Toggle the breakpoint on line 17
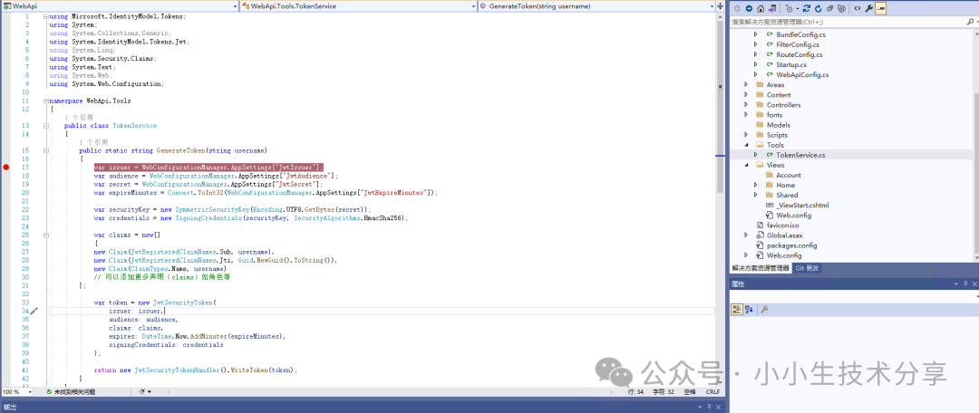This screenshot has width=979, height=413. click(x=6, y=168)
